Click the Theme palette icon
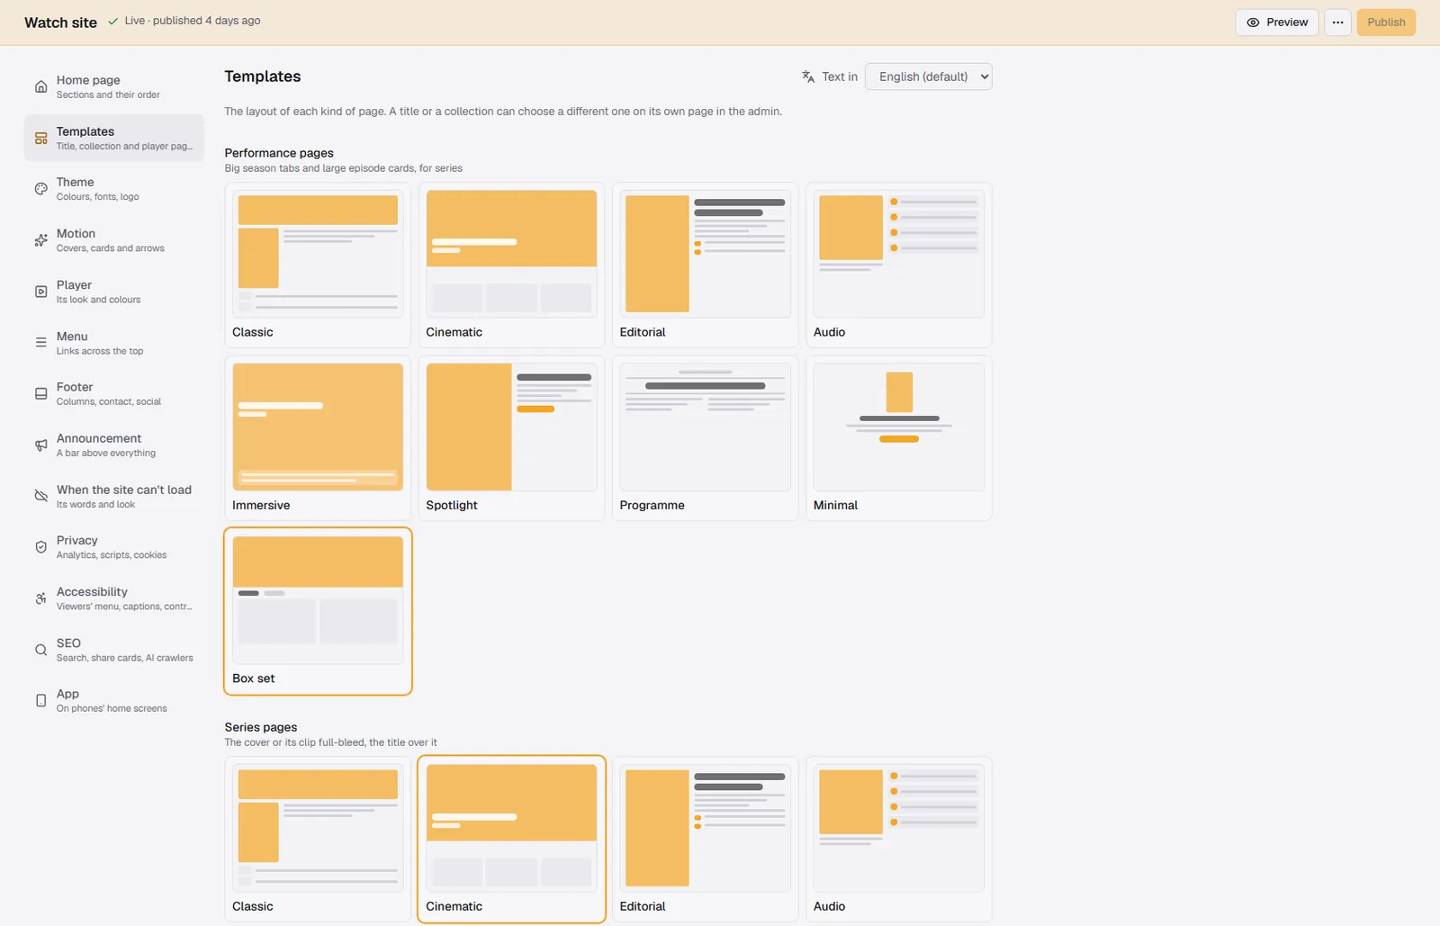 40,189
